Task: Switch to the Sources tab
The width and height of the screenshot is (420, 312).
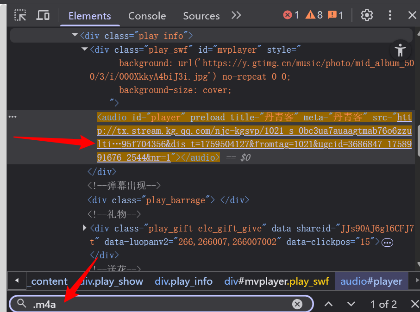Action: click(201, 16)
